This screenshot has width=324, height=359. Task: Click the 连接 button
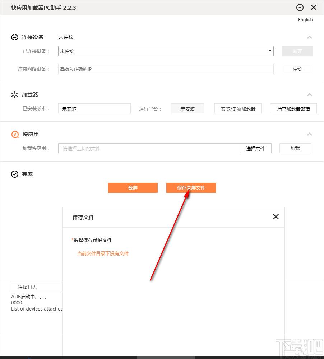(297, 69)
